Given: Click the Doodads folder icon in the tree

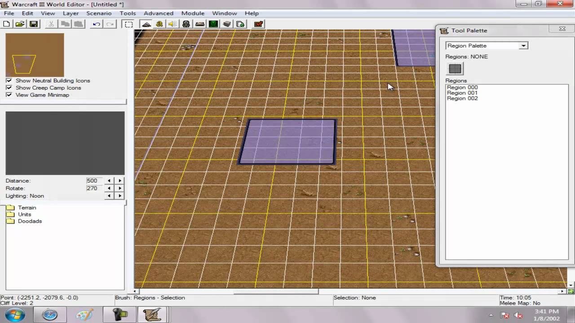Looking at the screenshot, I should 10,221.
